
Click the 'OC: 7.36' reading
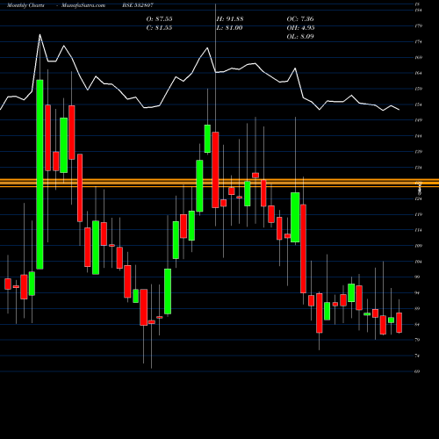[300, 19]
